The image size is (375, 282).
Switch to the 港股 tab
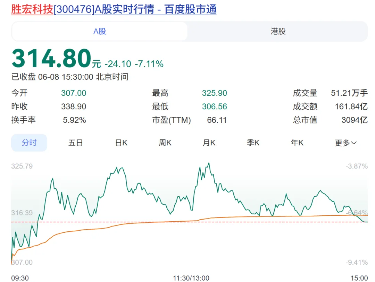278,31
